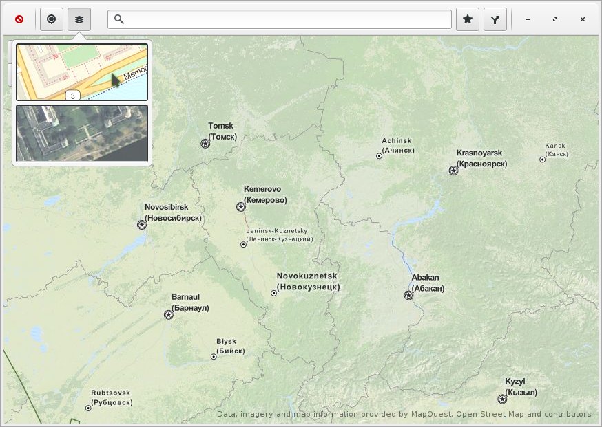Screen dimensions: 602x427
Task: Click the Achinsk town marker
Action: (379, 156)
